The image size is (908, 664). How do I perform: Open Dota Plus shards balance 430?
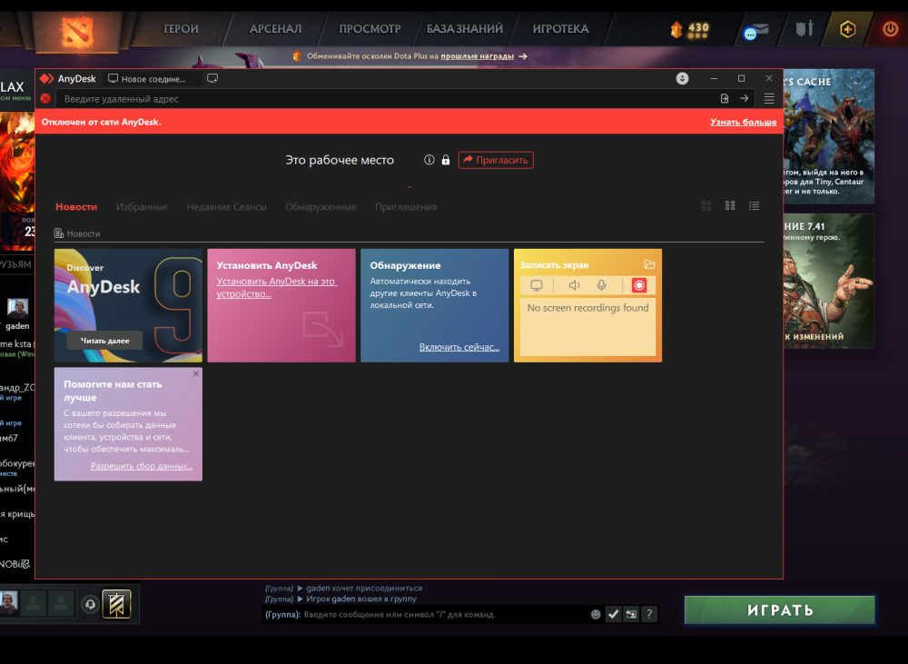tap(690, 29)
